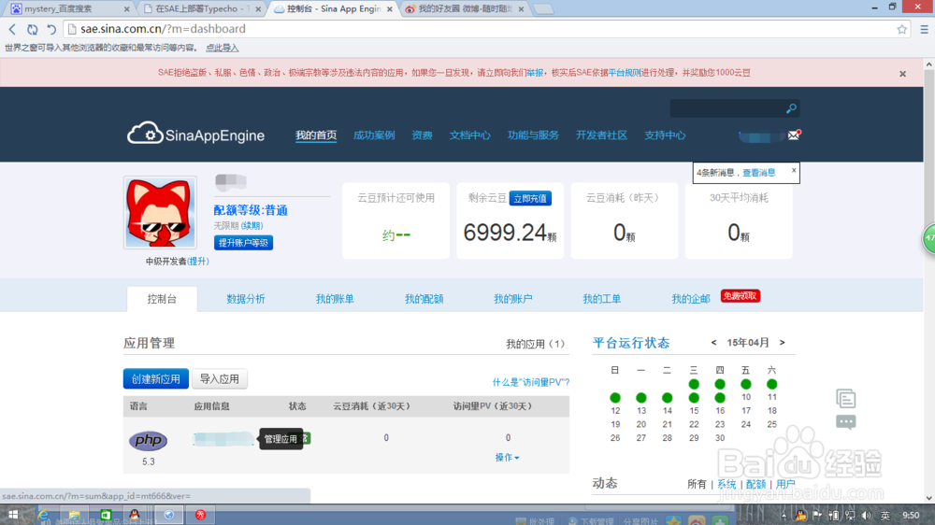The image size is (935, 525).
Task: Click 创建新应用 button
Action: point(155,379)
